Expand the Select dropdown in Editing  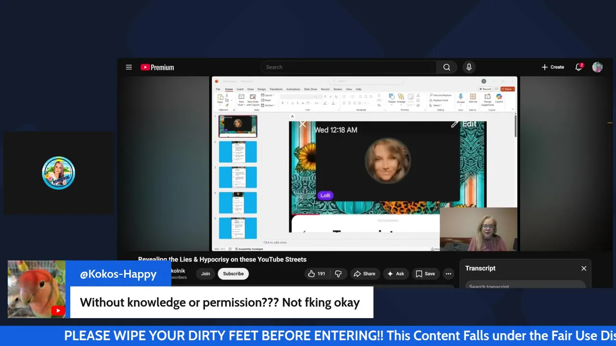[x=436, y=105]
